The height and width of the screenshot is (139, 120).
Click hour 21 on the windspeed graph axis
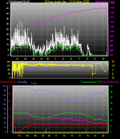click(x=95, y=59)
